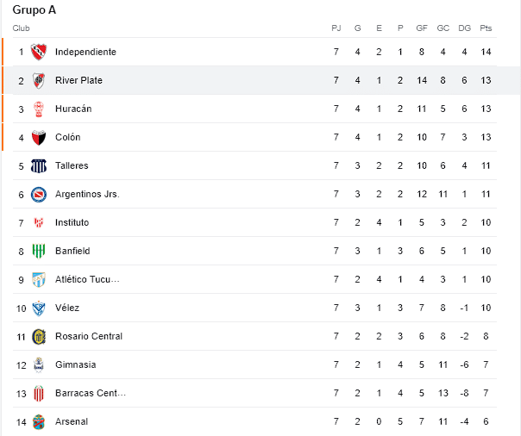The height and width of the screenshot is (436, 521).
Task: Click the Banfield green-striped crest
Action: click(39, 252)
